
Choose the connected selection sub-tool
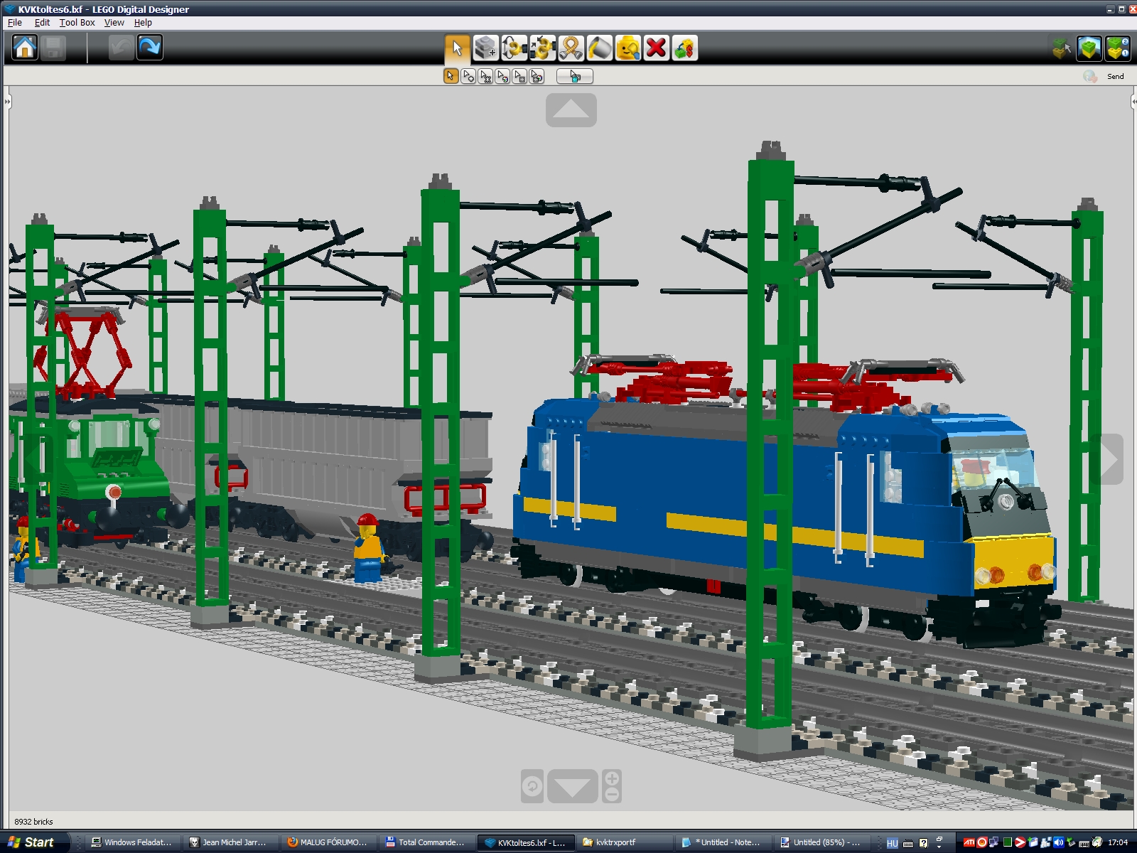(x=485, y=76)
